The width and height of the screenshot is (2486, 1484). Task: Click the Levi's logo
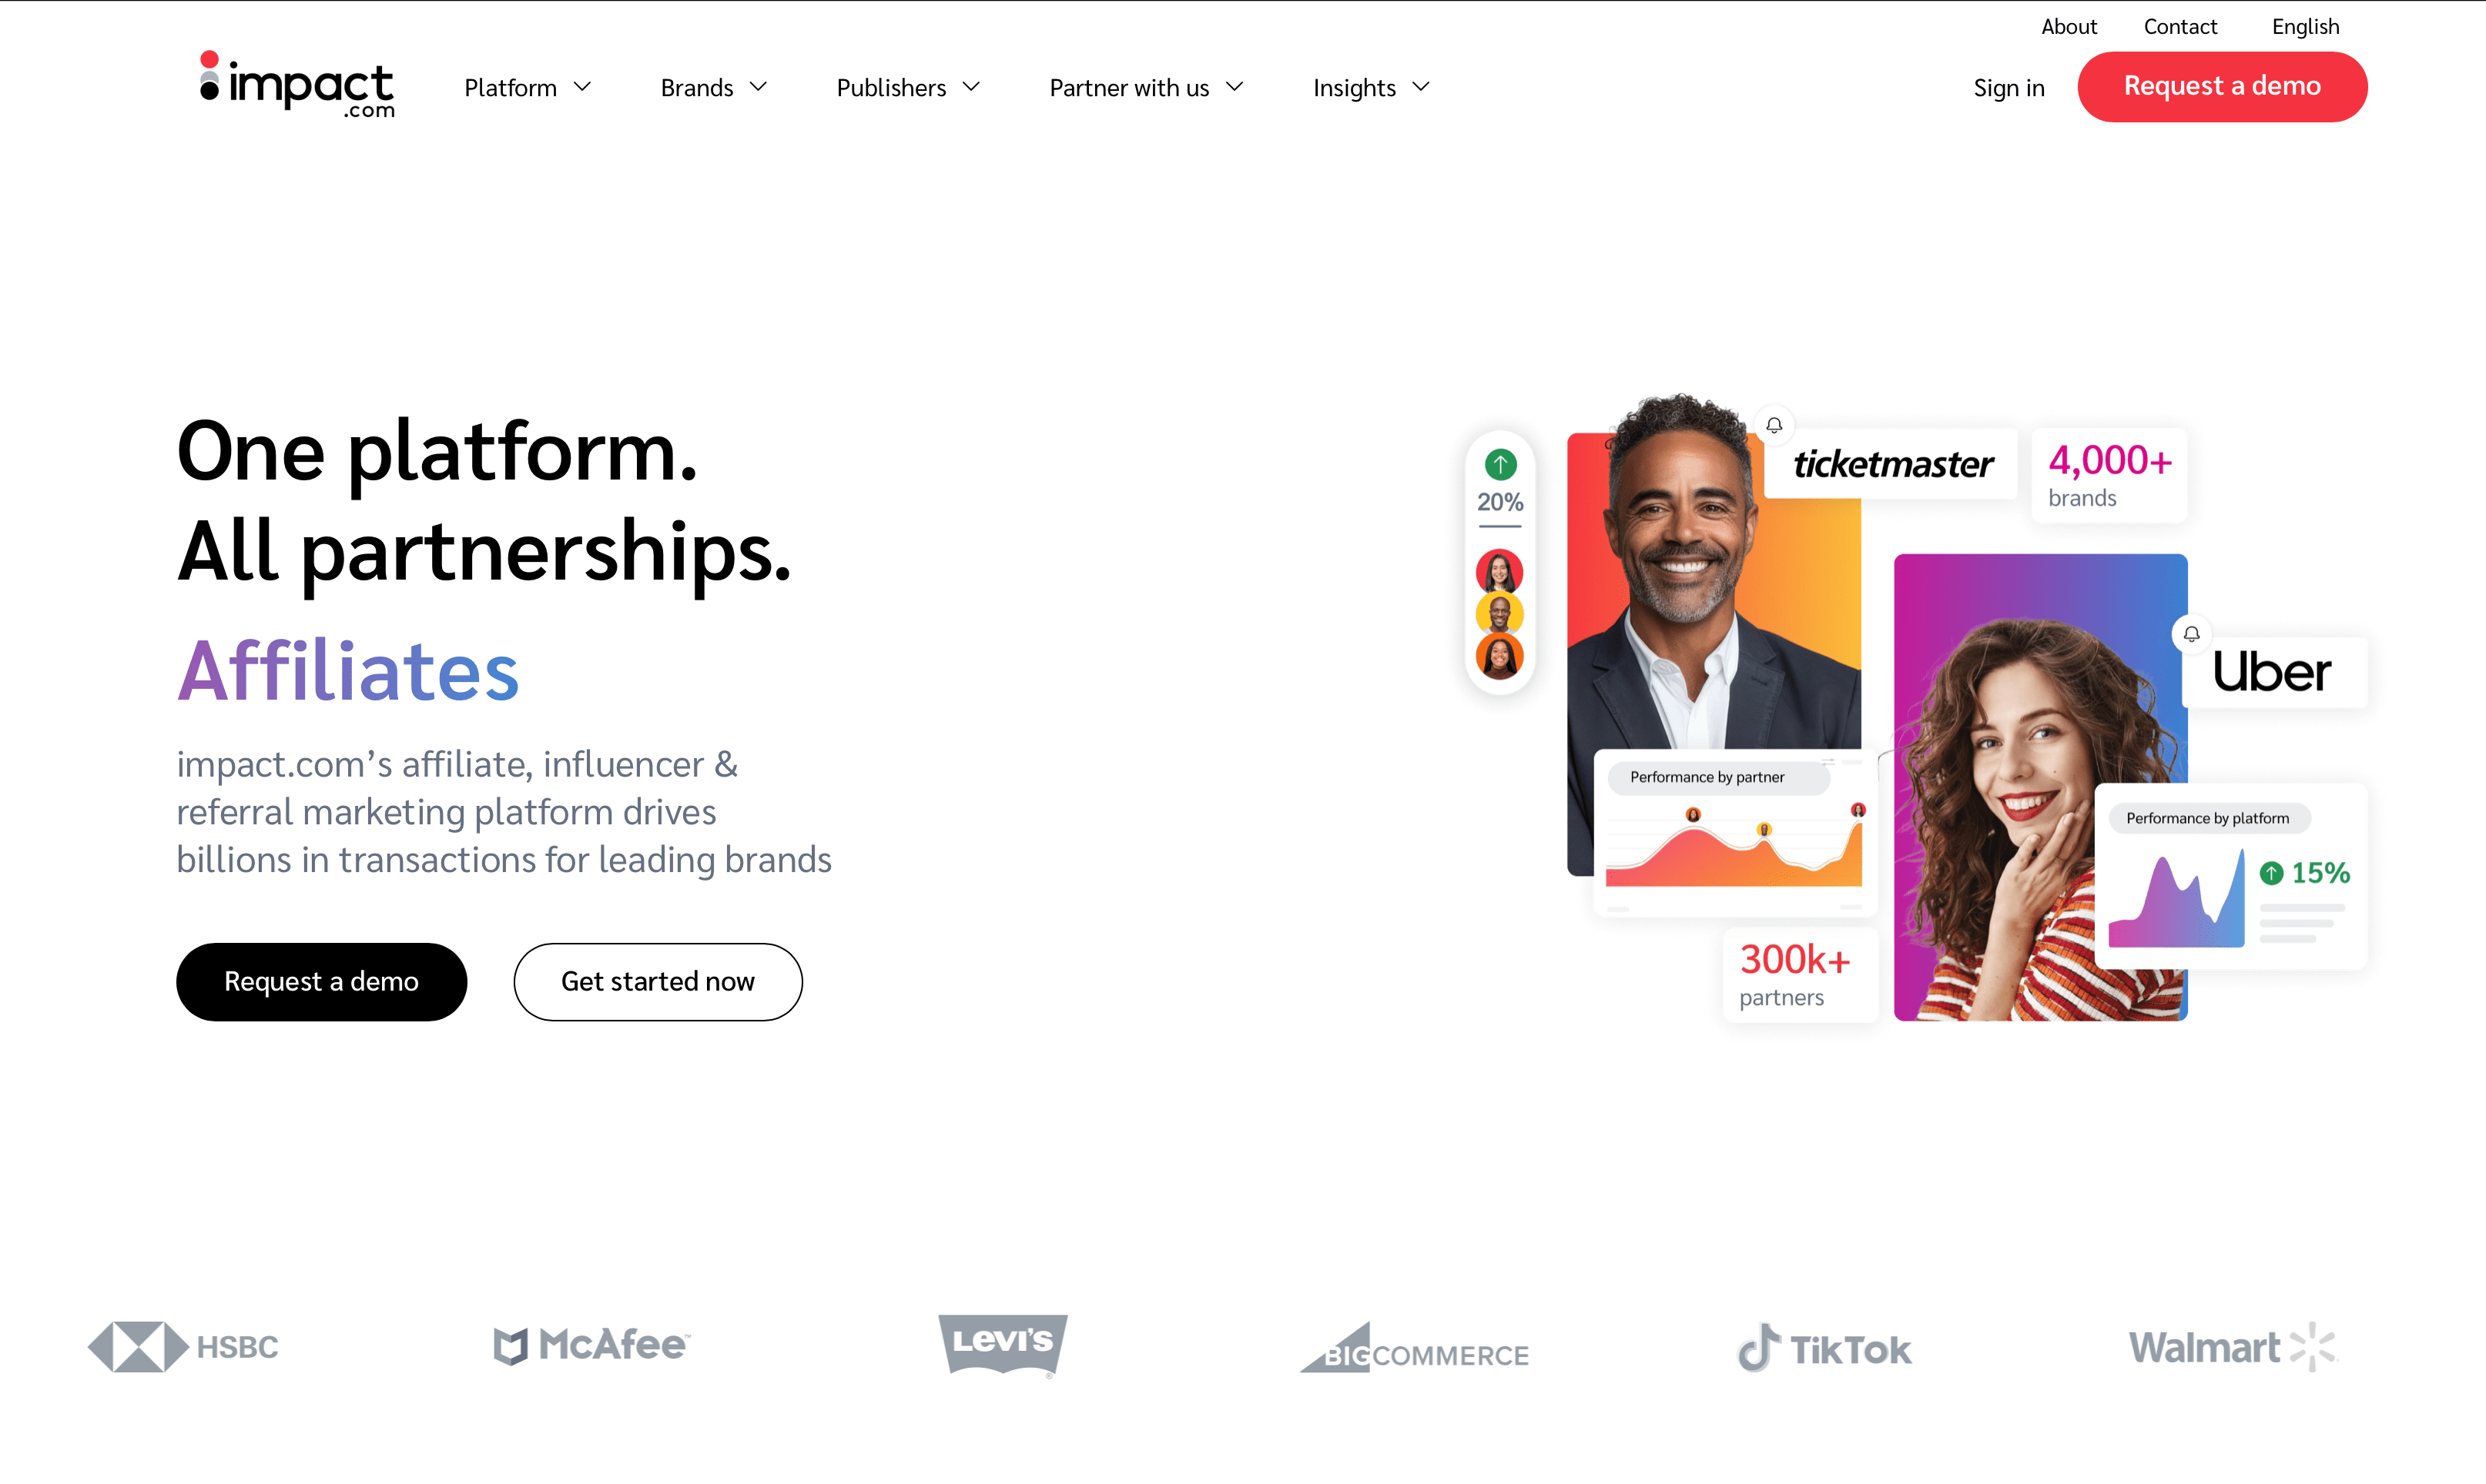[x=1003, y=1345]
